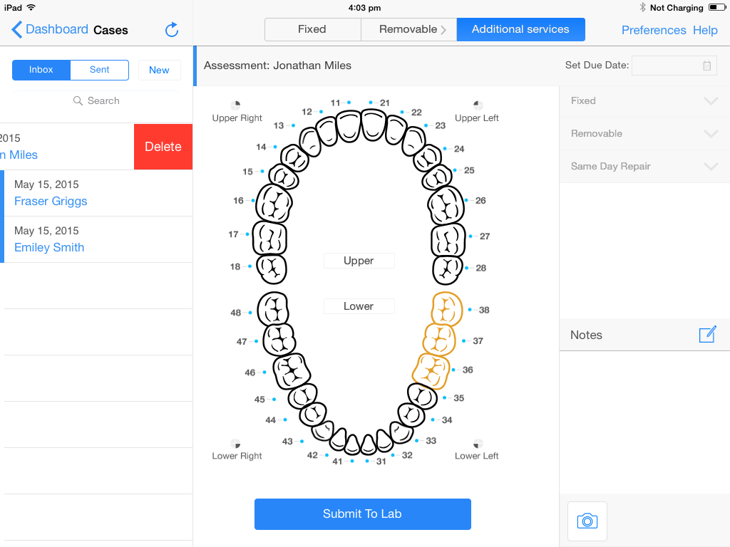Expand the Same Day Repair section
Viewport: 730px width, 547px height.
[644, 166]
